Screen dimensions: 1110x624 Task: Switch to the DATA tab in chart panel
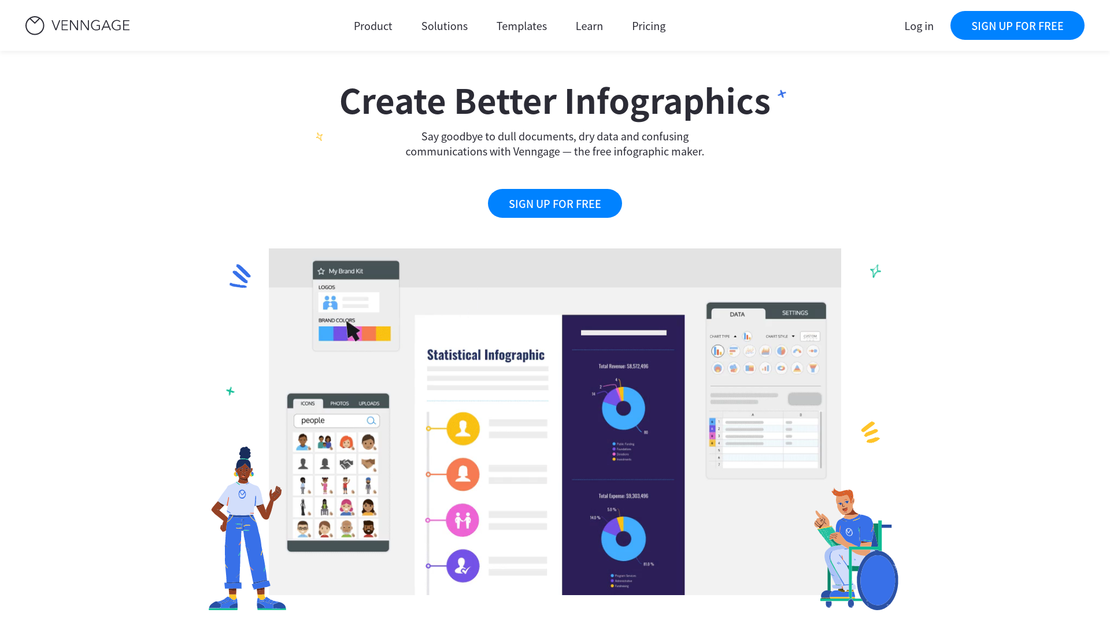pyautogui.click(x=737, y=313)
